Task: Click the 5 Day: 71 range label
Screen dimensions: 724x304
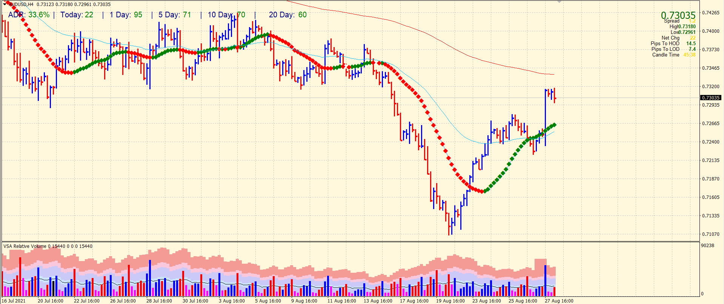Action: tap(175, 15)
